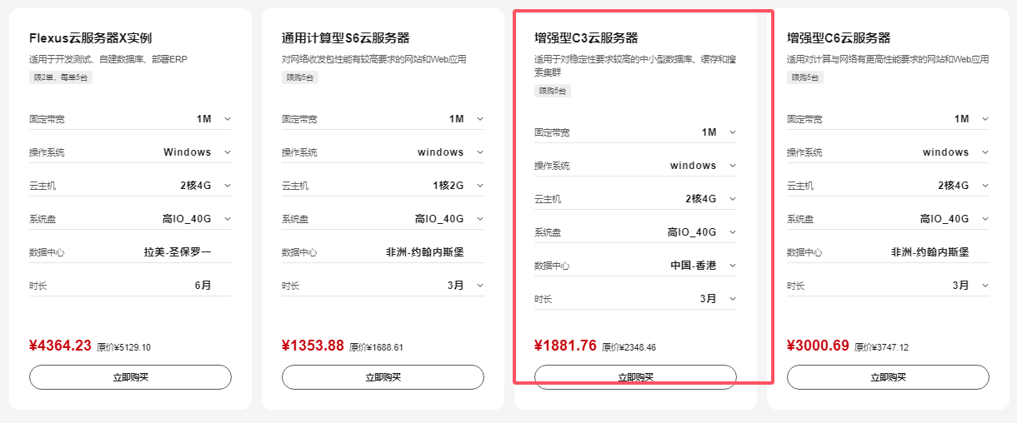Open 云主机 2核4G dropdown in C3 card

pos(635,199)
